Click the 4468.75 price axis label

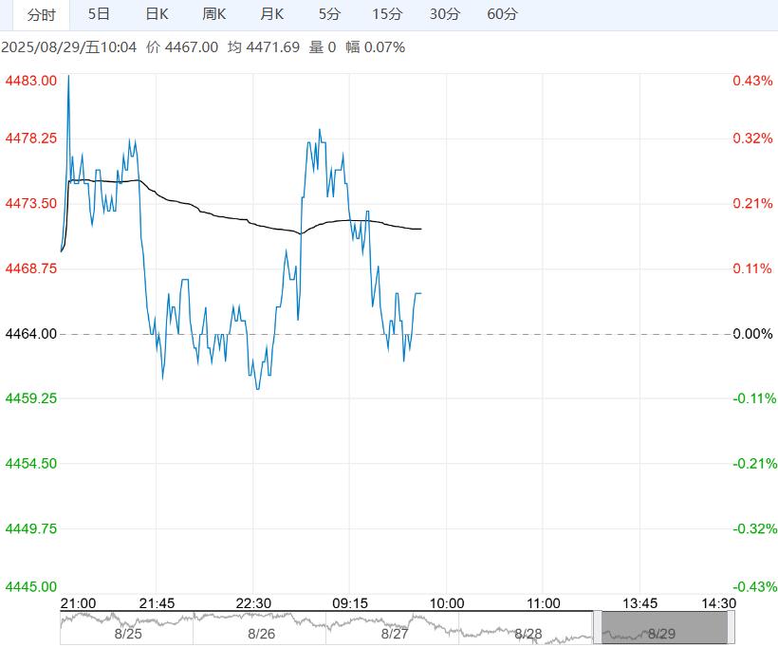pos(30,268)
